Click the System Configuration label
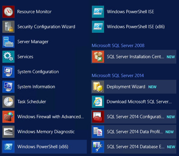This screenshot has height=156, width=179. (x=38, y=72)
